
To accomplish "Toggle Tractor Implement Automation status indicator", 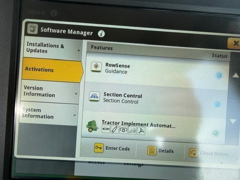I will coord(215,133).
